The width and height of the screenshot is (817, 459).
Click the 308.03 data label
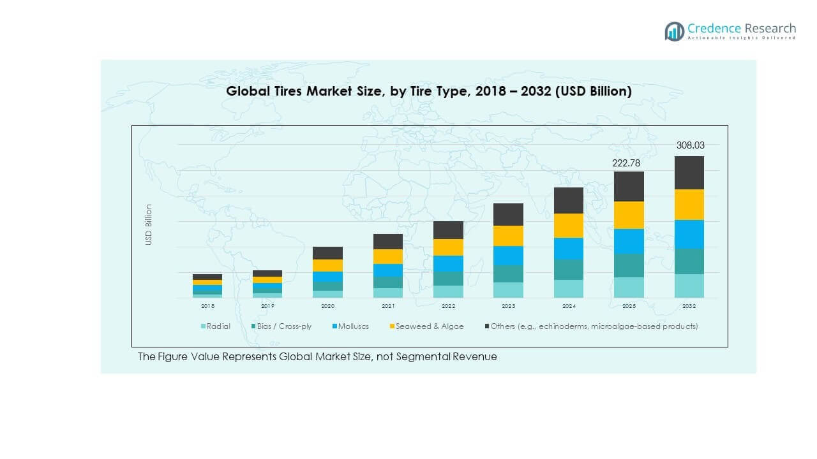pos(690,145)
